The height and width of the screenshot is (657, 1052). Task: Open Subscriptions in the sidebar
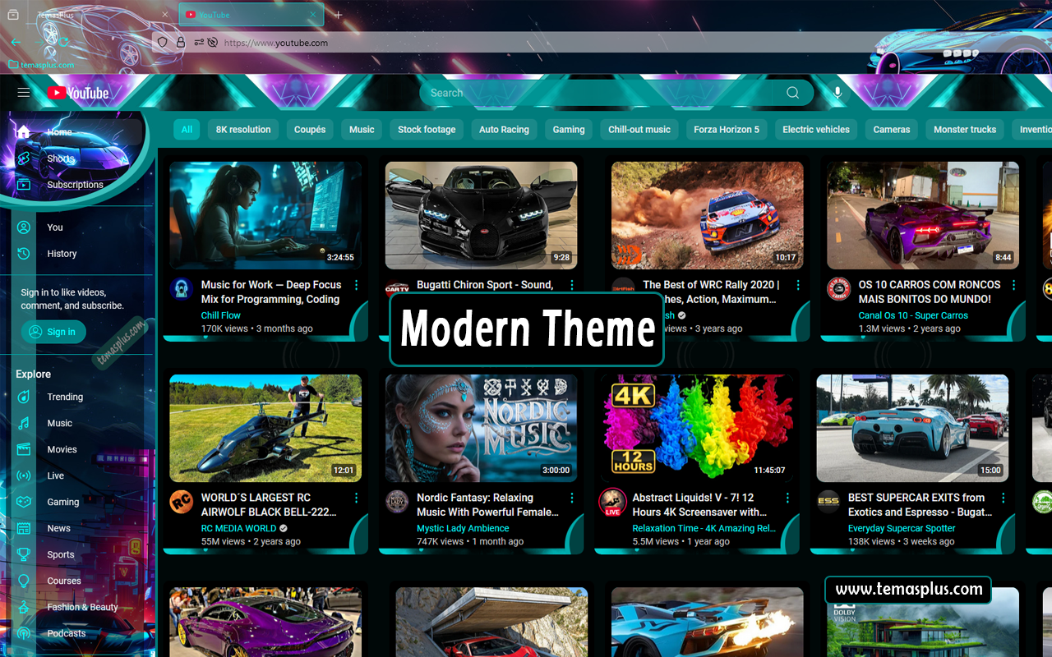(x=75, y=185)
